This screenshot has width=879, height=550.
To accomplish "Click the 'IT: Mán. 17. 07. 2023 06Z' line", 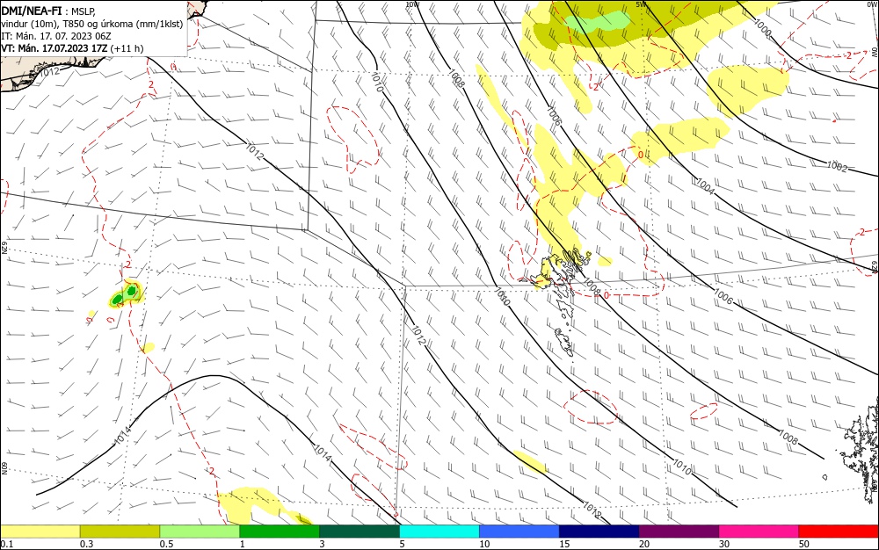I will [56, 36].
